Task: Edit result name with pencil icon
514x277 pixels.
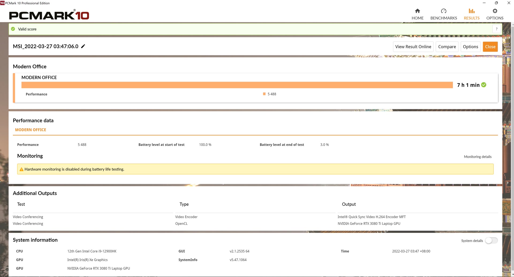Action: (x=83, y=46)
